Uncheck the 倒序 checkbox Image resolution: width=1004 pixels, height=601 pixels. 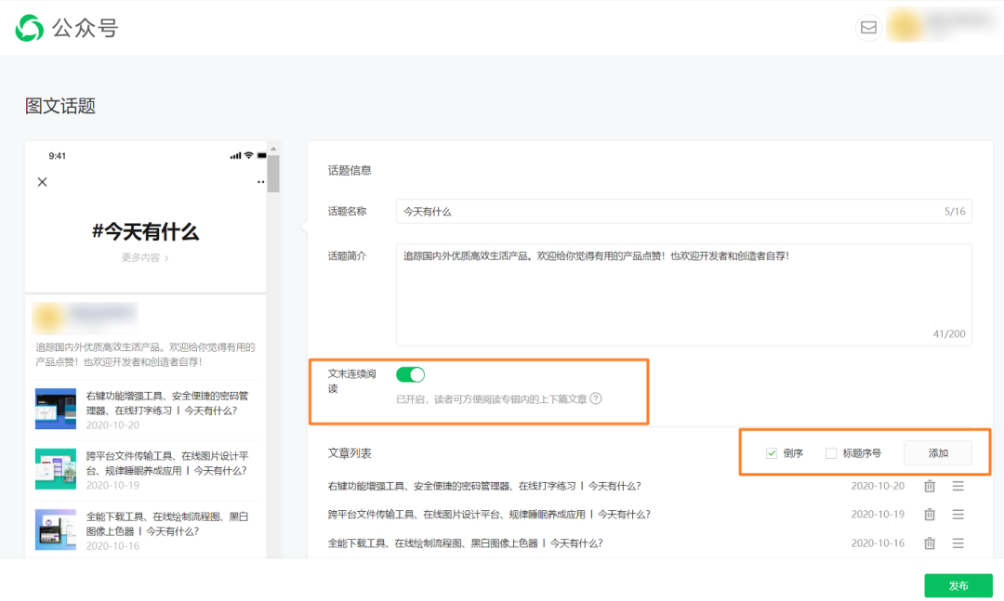pyautogui.click(x=772, y=453)
